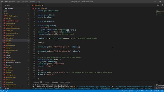Collapse the JAVA workspace folder

pyautogui.click(x=16, y=11)
